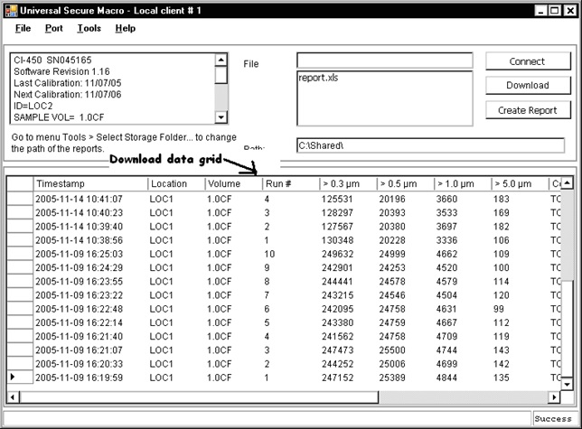Select timestamp 2005-11-14 10:41:07
Image resolution: width=582 pixels, height=429 pixels.
pyautogui.click(x=79, y=199)
